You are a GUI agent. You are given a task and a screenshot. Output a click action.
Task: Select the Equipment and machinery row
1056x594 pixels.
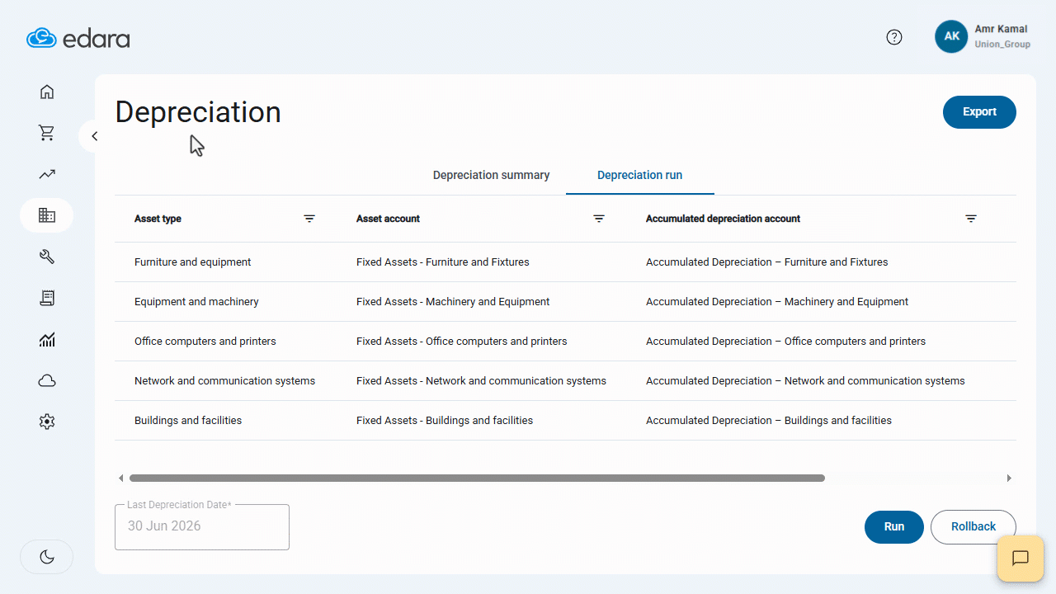click(565, 302)
